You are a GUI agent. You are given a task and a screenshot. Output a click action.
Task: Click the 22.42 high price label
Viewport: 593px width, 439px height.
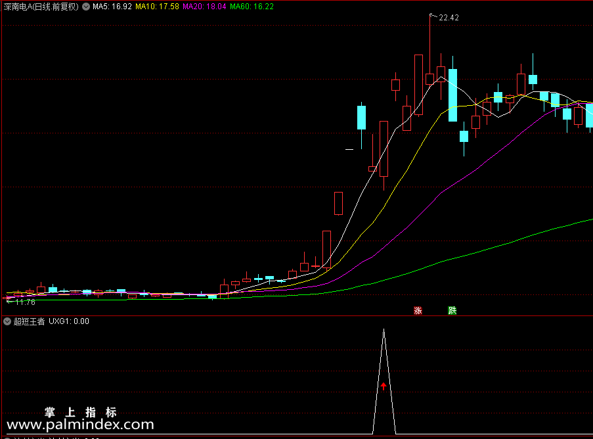pos(449,18)
